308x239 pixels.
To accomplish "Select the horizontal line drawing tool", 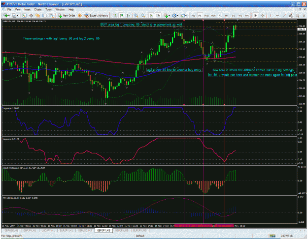I will [x=277, y=15].
